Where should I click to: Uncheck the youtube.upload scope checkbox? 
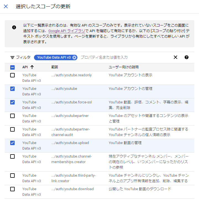click(12, 143)
